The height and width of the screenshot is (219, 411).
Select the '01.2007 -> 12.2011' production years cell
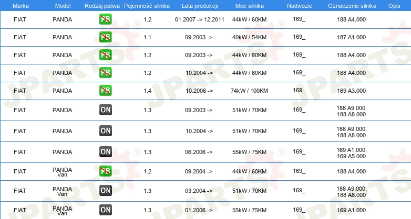pos(200,19)
